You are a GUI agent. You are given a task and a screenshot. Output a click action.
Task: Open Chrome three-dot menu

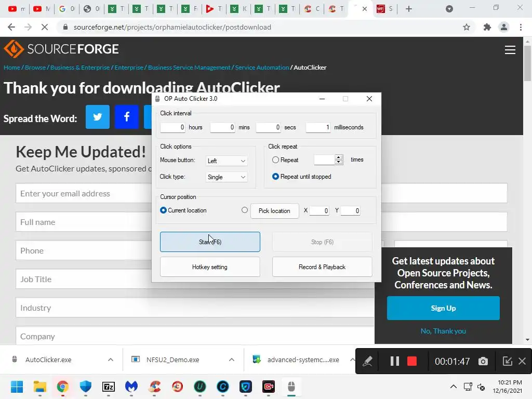coord(521,27)
